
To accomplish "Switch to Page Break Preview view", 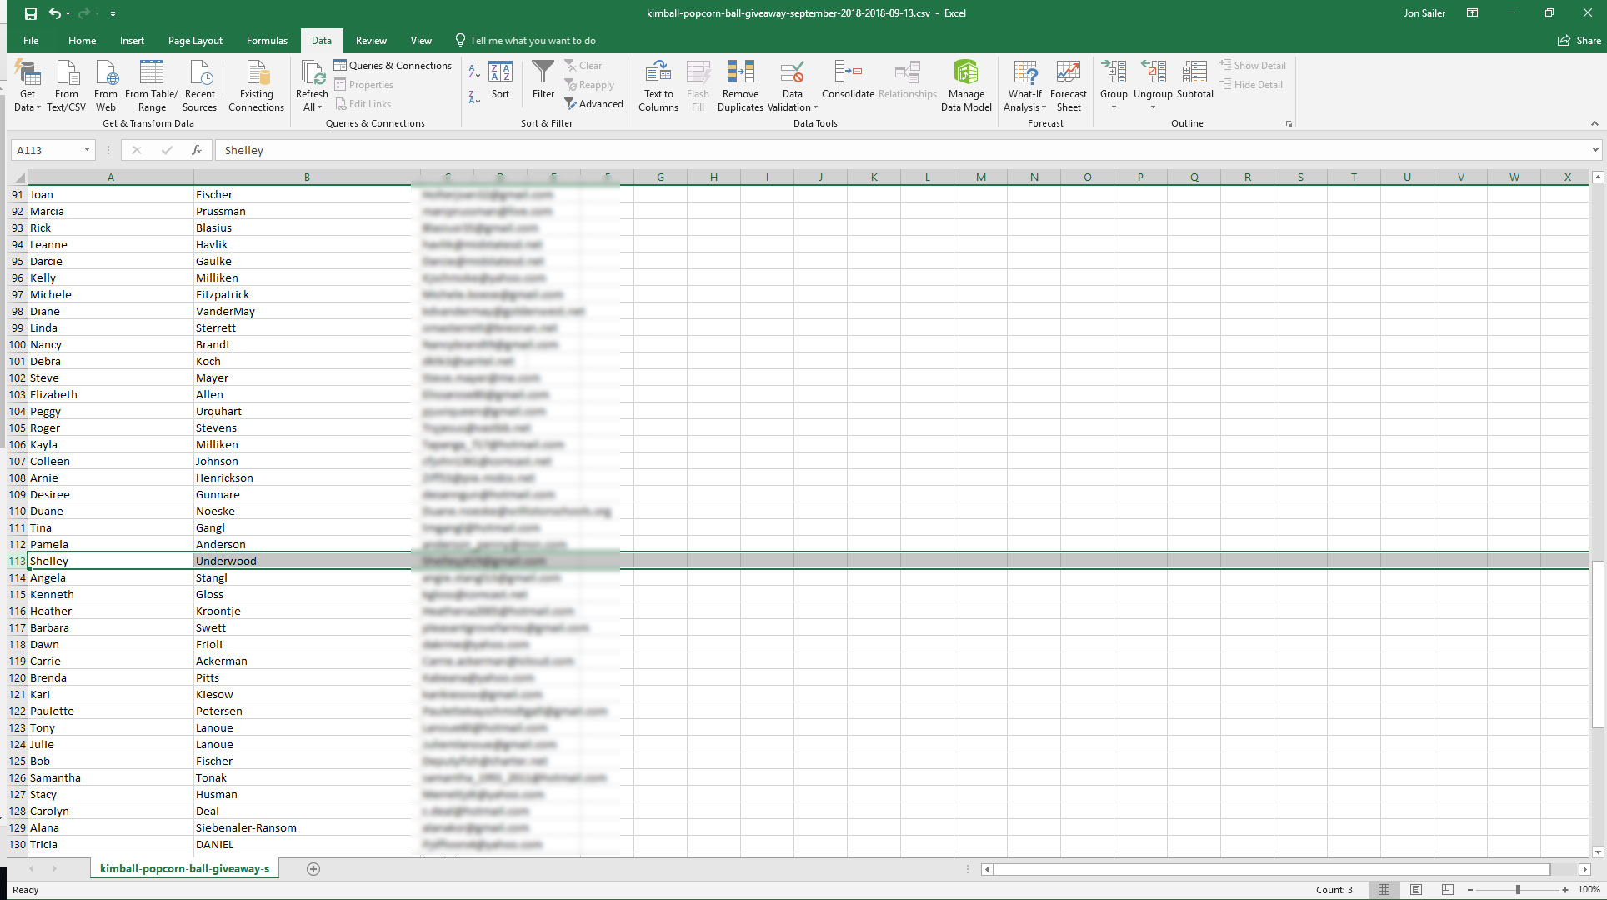I will (1448, 890).
